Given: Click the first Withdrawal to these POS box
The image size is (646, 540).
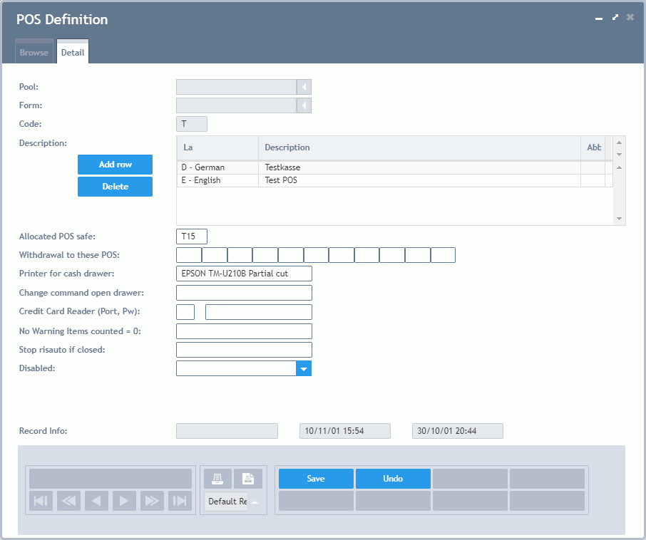Looking at the screenshot, I should pyautogui.click(x=189, y=255).
